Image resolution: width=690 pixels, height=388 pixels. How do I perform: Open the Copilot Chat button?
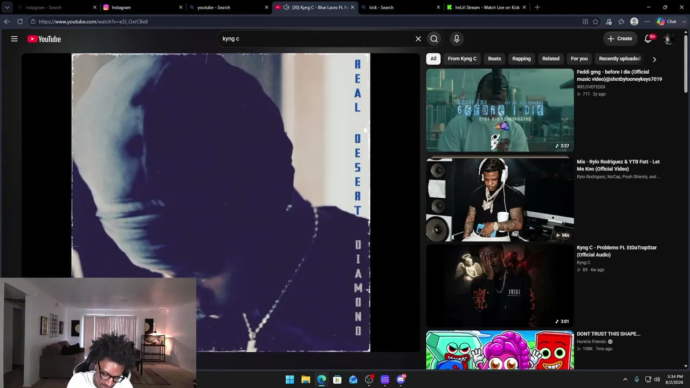(x=667, y=22)
